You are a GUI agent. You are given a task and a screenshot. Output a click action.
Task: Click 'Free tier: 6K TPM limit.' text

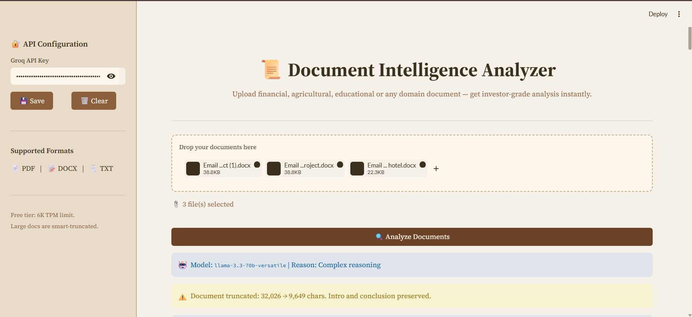click(x=43, y=215)
